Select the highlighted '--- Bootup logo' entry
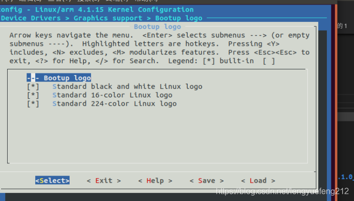Viewport: 354px width, 201px height. 59,78
